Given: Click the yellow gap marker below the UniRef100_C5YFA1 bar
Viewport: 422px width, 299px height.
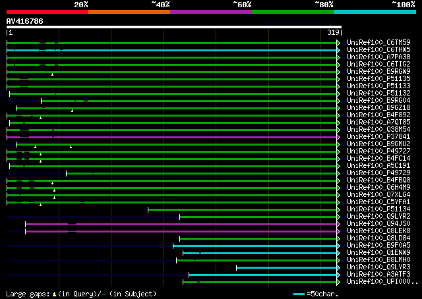Looking at the screenshot, I should pos(41,205).
